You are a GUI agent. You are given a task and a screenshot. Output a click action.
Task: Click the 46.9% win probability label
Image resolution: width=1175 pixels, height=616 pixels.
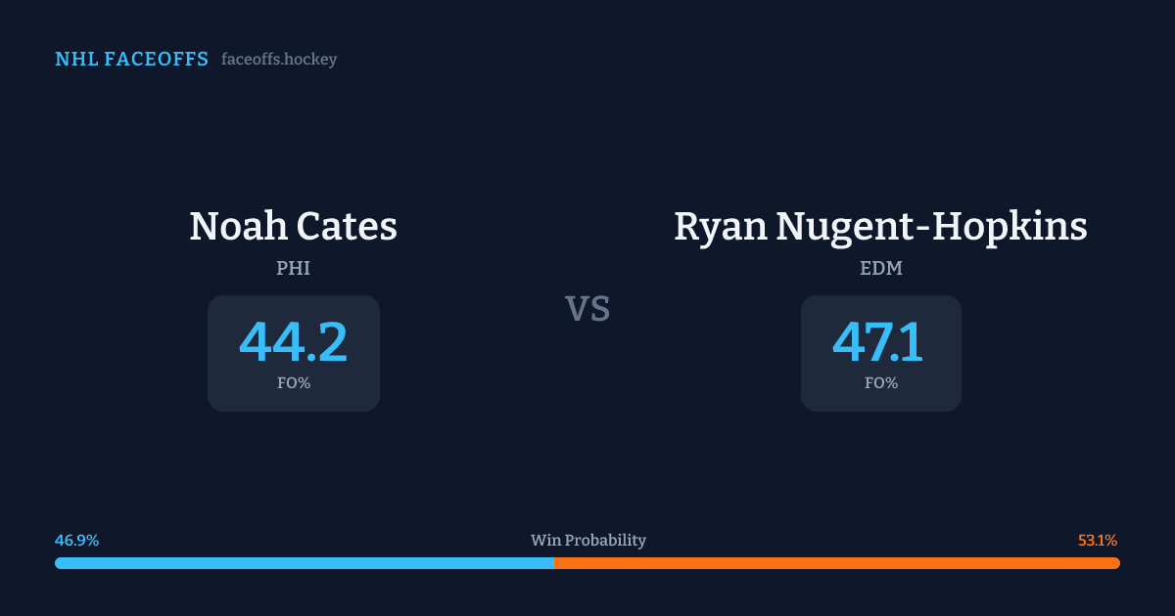[77, 541]
